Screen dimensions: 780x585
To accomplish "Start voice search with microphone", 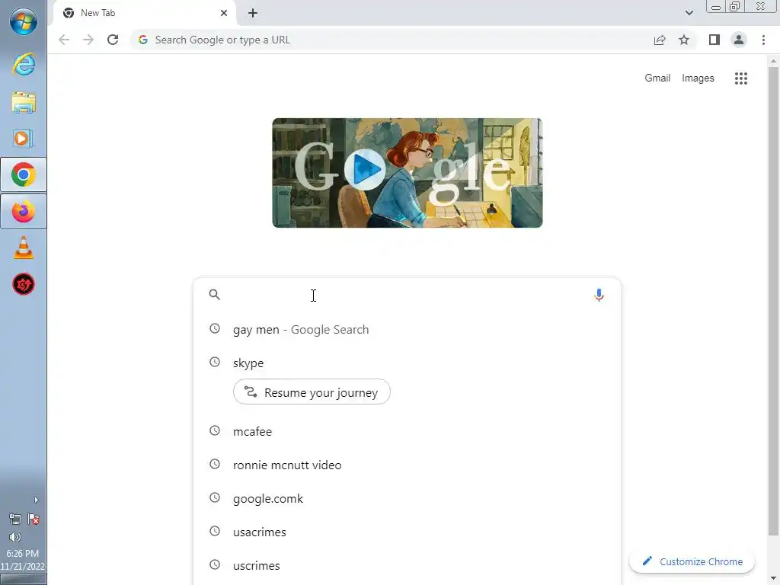I will tap(599, 295).
